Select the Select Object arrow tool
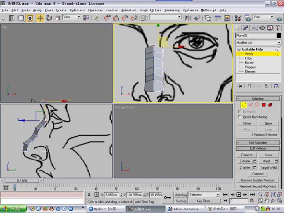This screenshot has width=284, height=213. pos(4,18)
